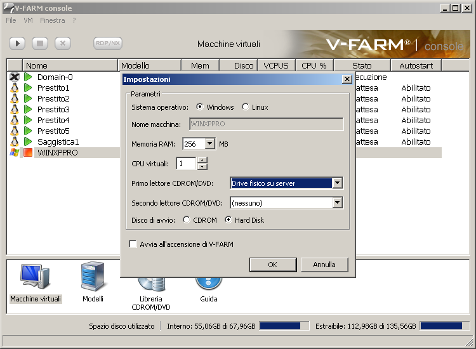Image resolution: width=476 pixels, height=349 pixels.
Task: Click the Interno disk usage bar
Action: (x=284, y=326)
